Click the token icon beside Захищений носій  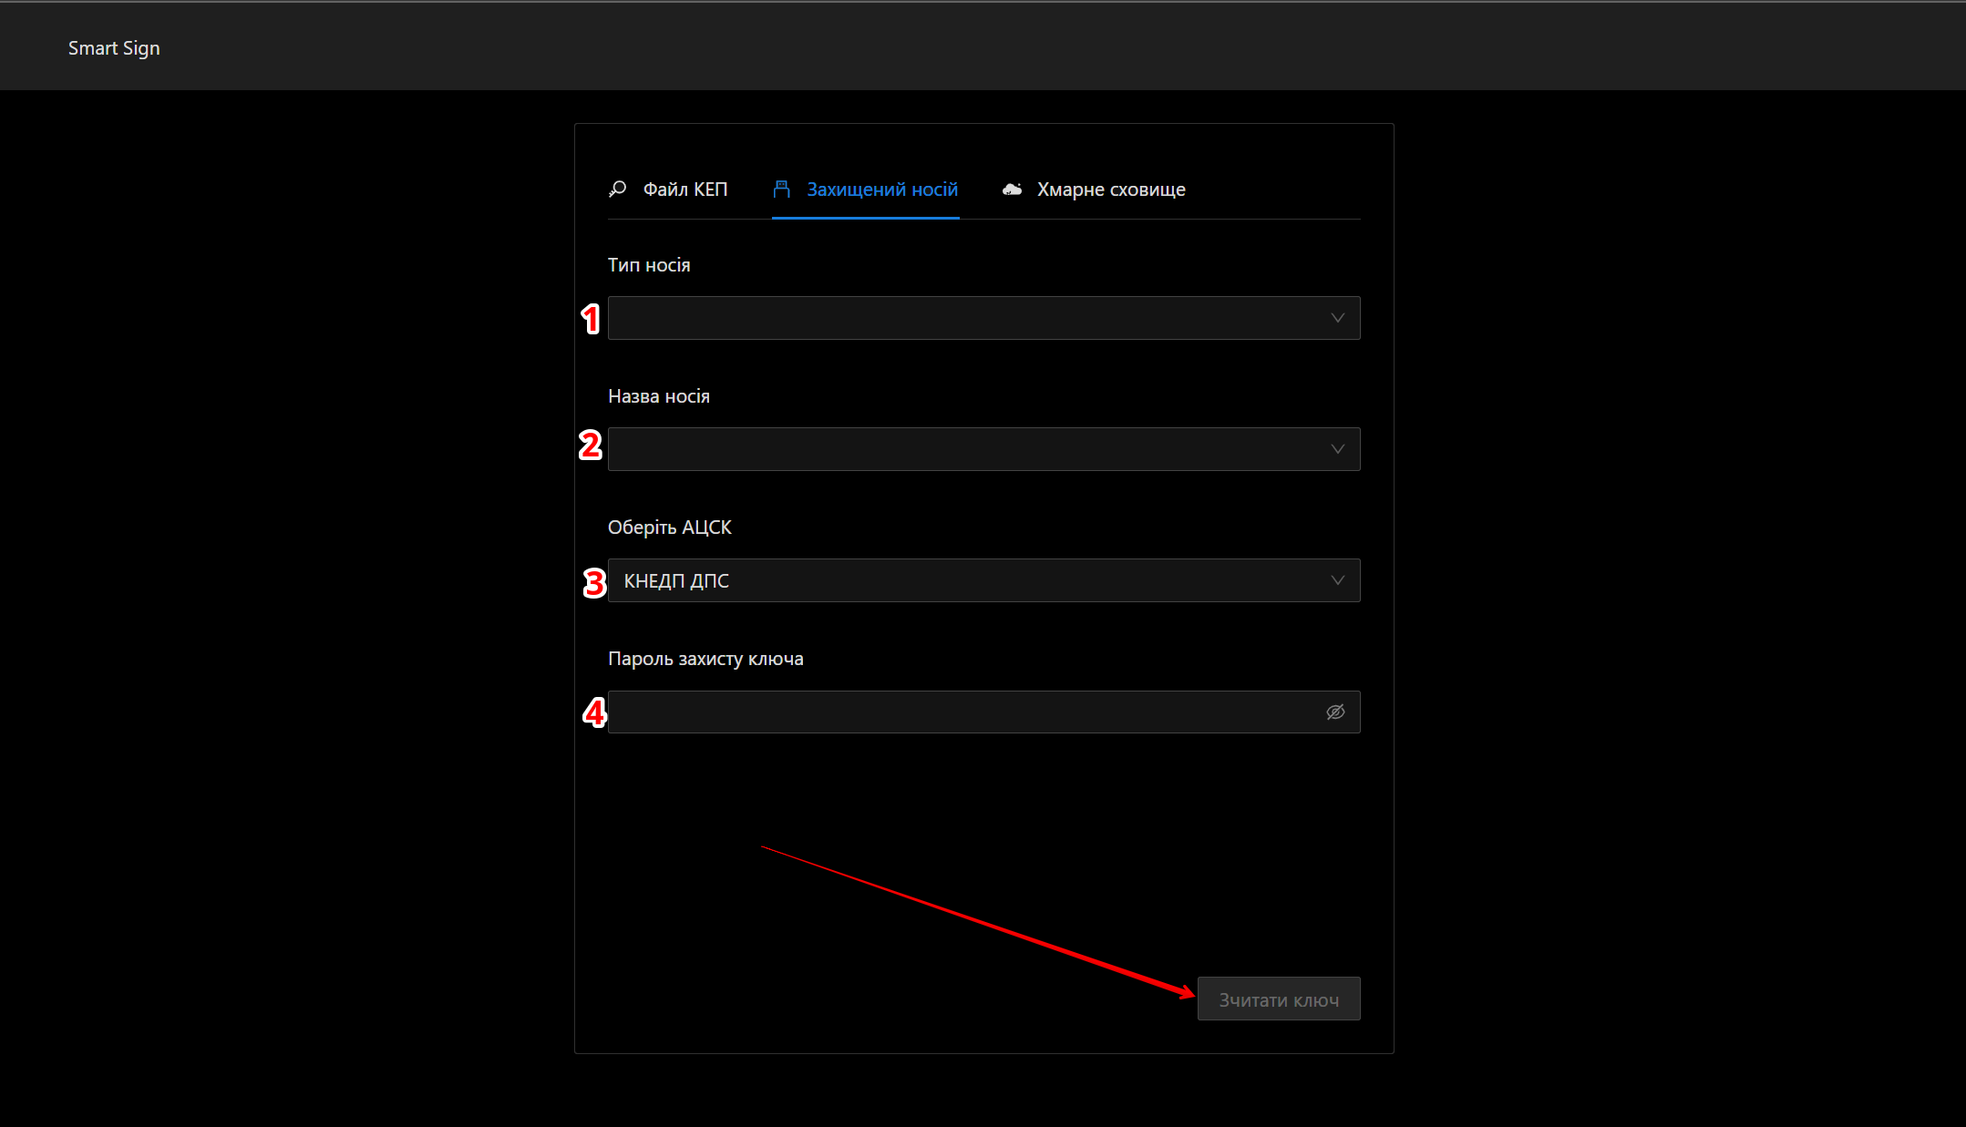coord(781,189)
